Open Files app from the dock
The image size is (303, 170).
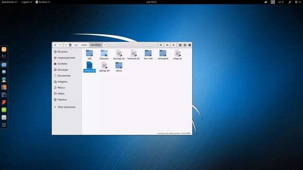pos(4,65)
